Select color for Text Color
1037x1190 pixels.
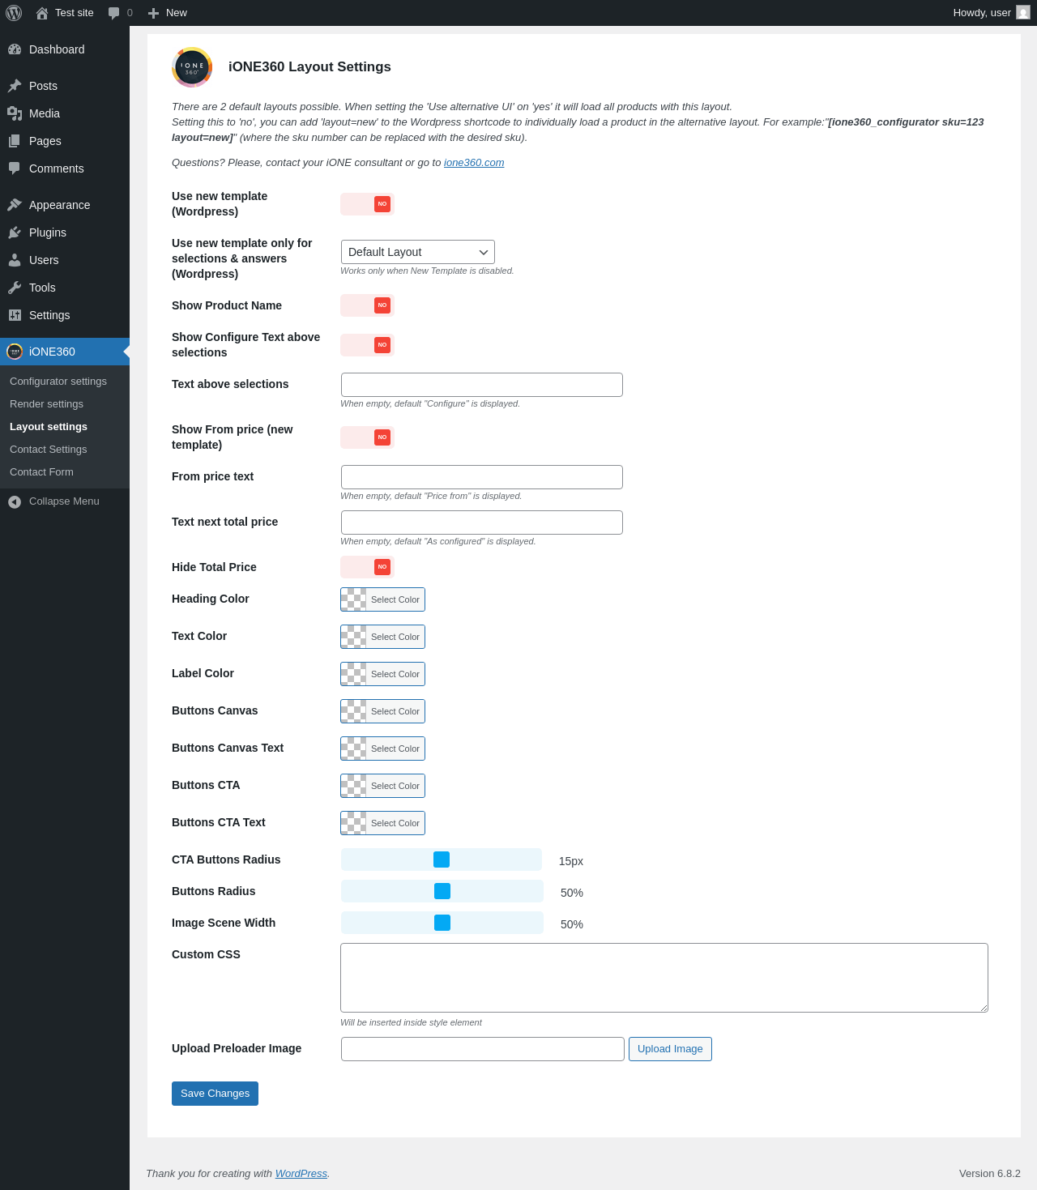[382, 637]
